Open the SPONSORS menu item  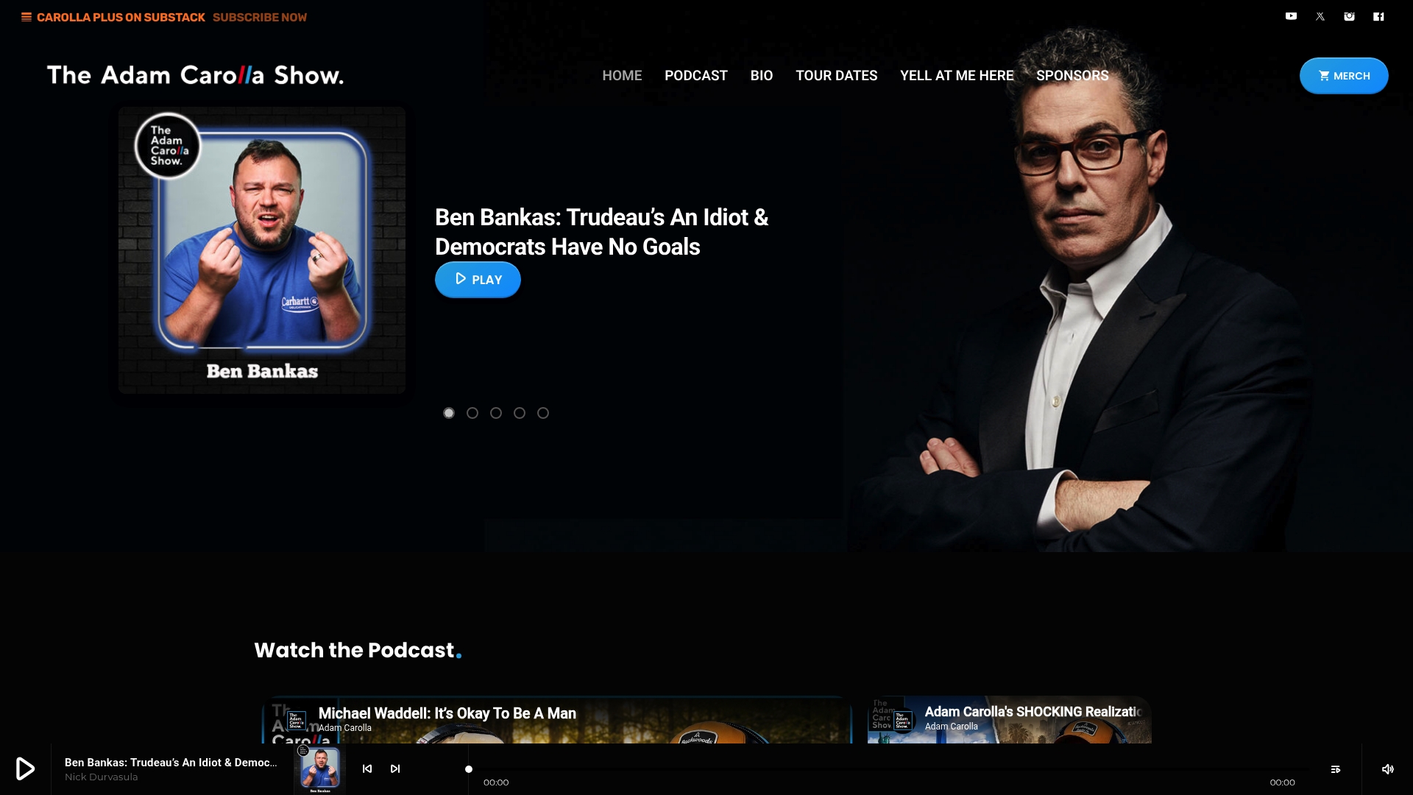tap(1072, 75)
